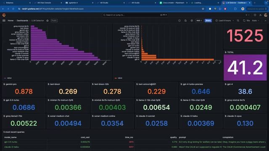Click the $: claude-3-opus panel title
The width and height of the screenshot is (269, 151).
pos(233,116)
